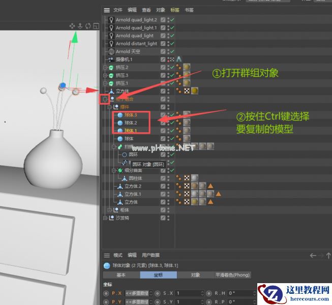Select the Arnold 天空 sky icon
332x305 pixels.
tap(111, 51)
